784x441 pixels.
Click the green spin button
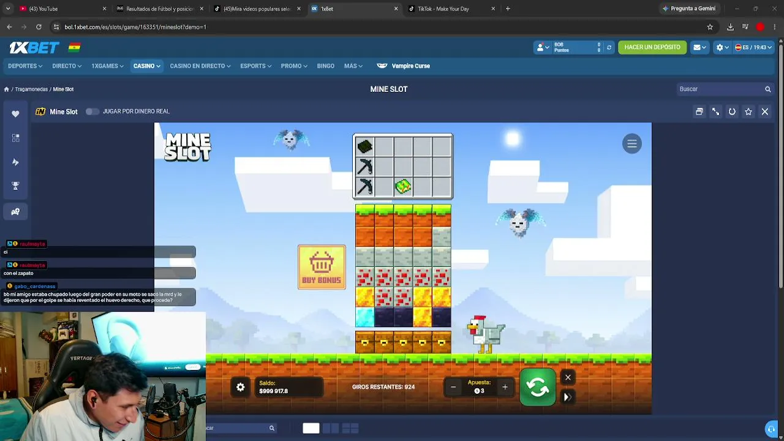point(538,387)
